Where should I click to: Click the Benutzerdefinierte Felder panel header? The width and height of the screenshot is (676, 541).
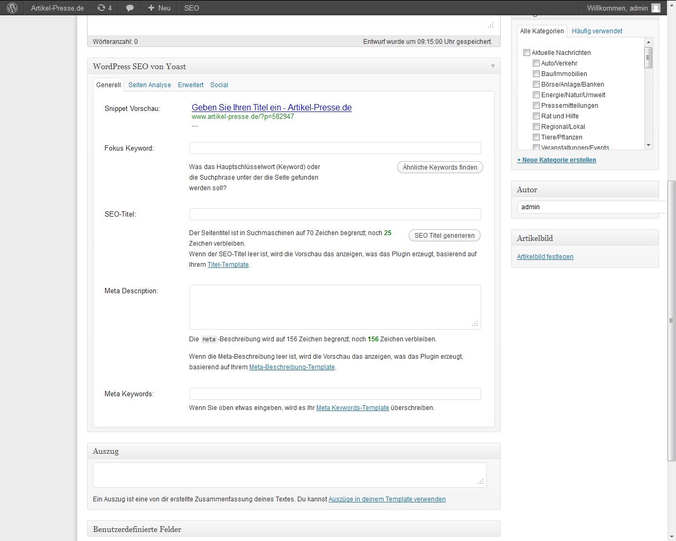(294, 529)
